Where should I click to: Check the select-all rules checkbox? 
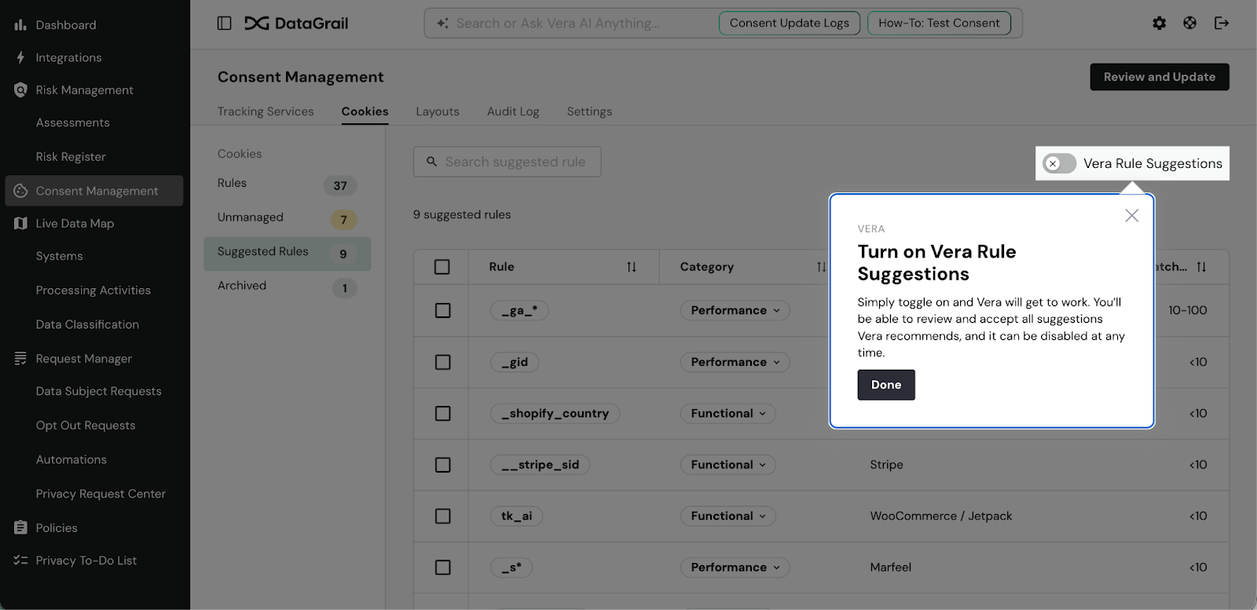click(x=442, y=267)
